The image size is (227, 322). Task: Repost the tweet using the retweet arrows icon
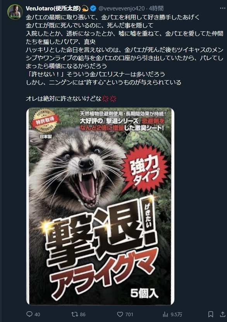tap(74, 314)
